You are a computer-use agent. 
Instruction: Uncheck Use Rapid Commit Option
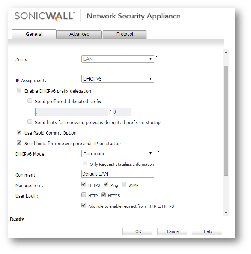click(x=19, y=132)
